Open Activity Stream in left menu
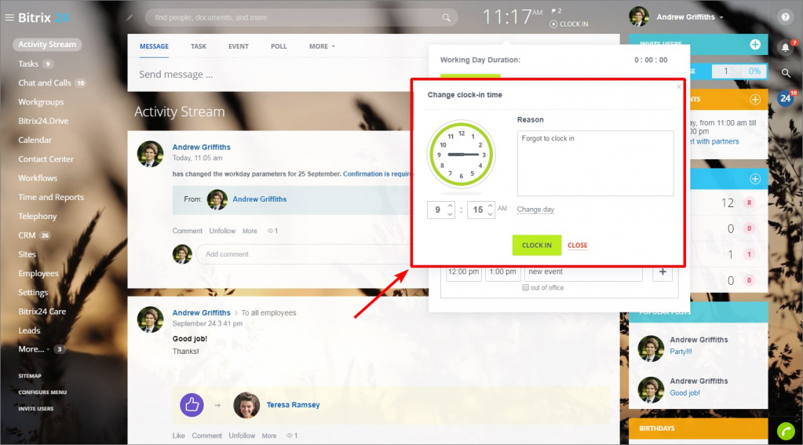Image resolution: width=803 pixels, height=445 pixels. pos(47,45)
